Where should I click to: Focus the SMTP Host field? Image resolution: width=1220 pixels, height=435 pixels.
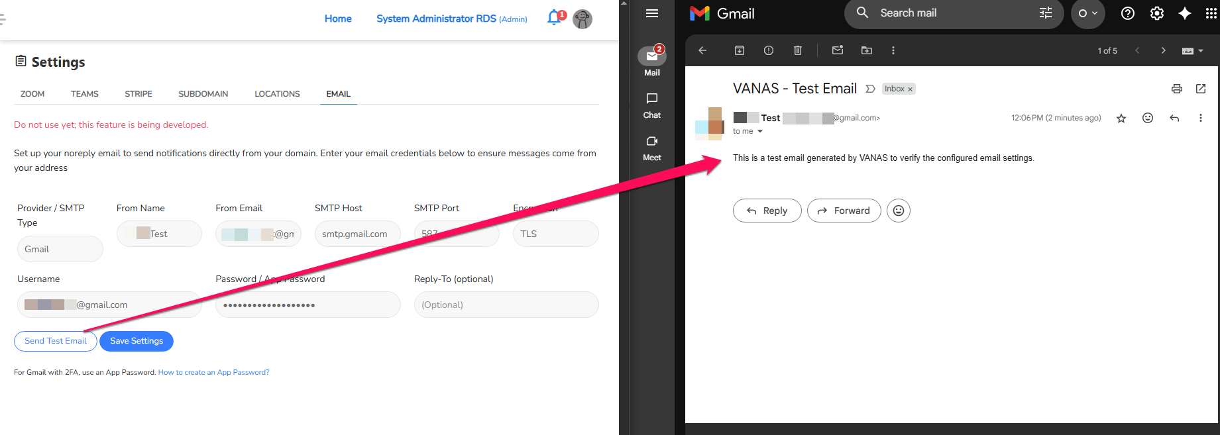tap(358, 234)
